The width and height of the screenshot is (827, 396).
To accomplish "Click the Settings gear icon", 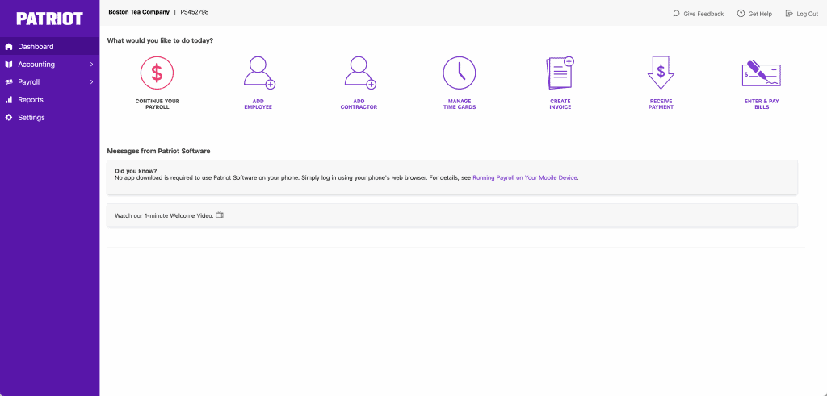I will pyautogui.click(x=8, y=118).
